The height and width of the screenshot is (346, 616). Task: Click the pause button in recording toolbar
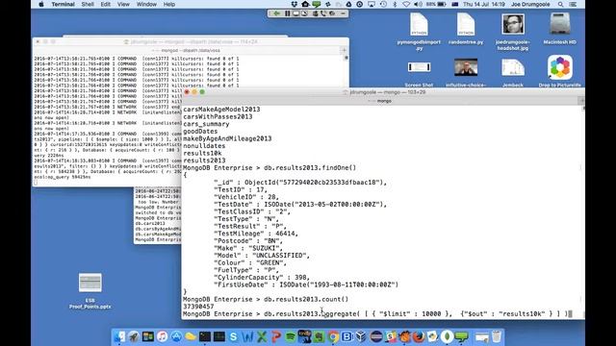[287, 13]
